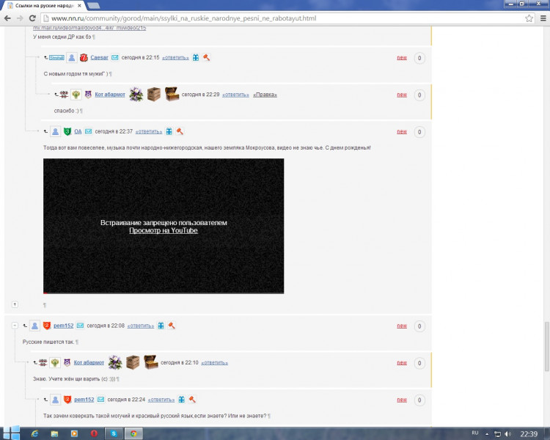Open the Opera browser from the taskbar
Image resolution: width=550 pixels, height=440 pixels.
pos(95,433)
